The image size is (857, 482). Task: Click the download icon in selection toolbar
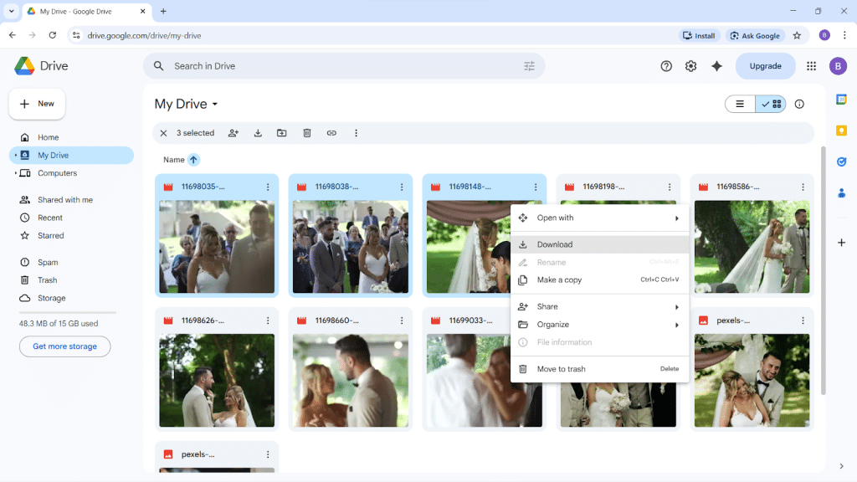click(x=258, y=133)
